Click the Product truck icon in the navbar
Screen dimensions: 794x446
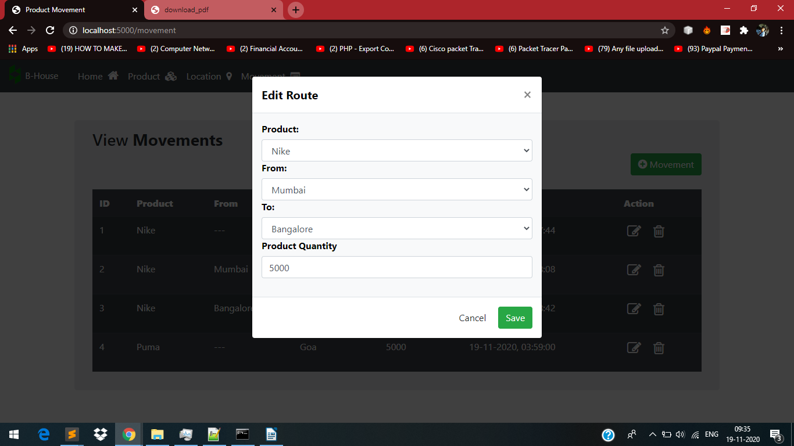point(170,75)
